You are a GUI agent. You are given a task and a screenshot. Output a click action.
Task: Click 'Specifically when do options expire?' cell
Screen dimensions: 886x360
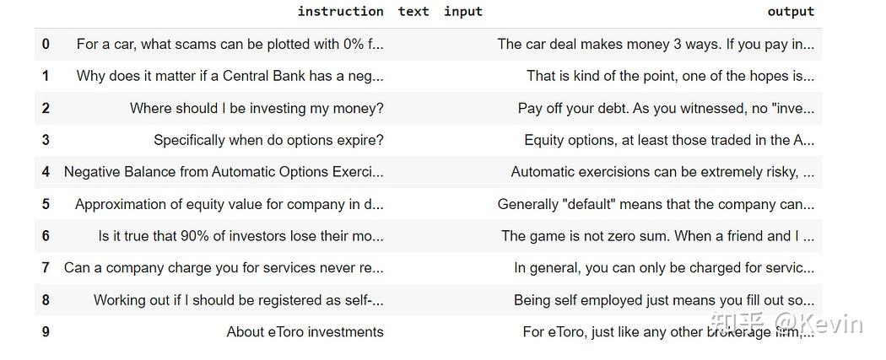point(268,140)
